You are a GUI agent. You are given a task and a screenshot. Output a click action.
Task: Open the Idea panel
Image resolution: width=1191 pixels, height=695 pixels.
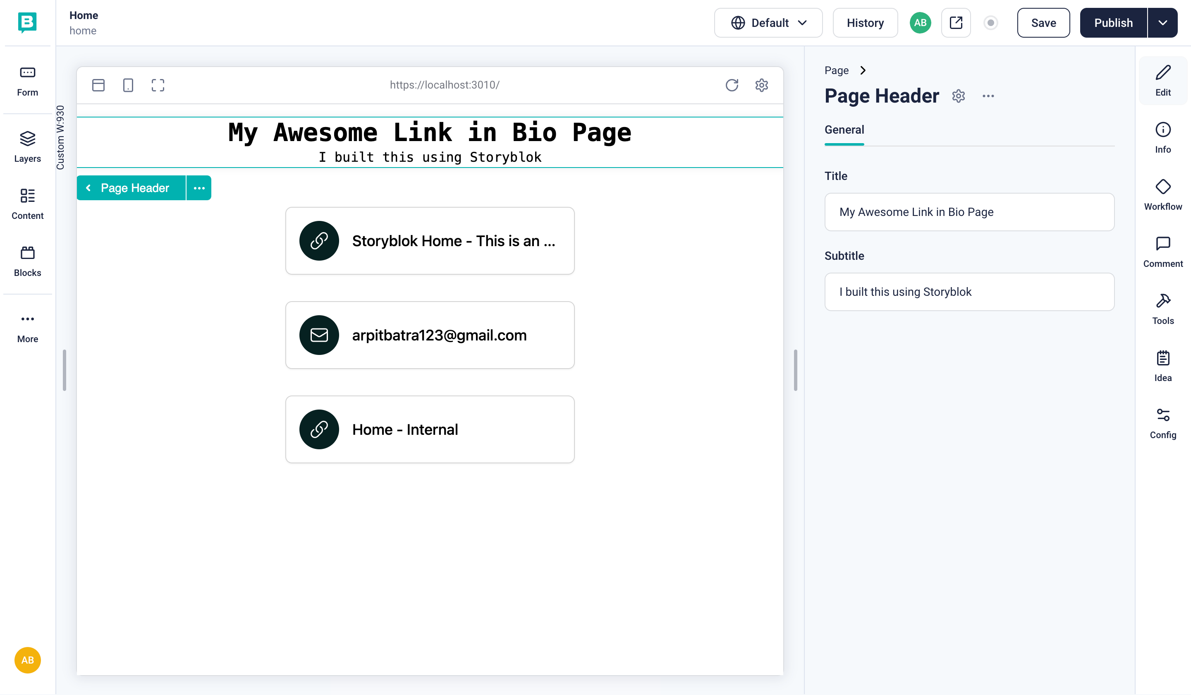1162,367
